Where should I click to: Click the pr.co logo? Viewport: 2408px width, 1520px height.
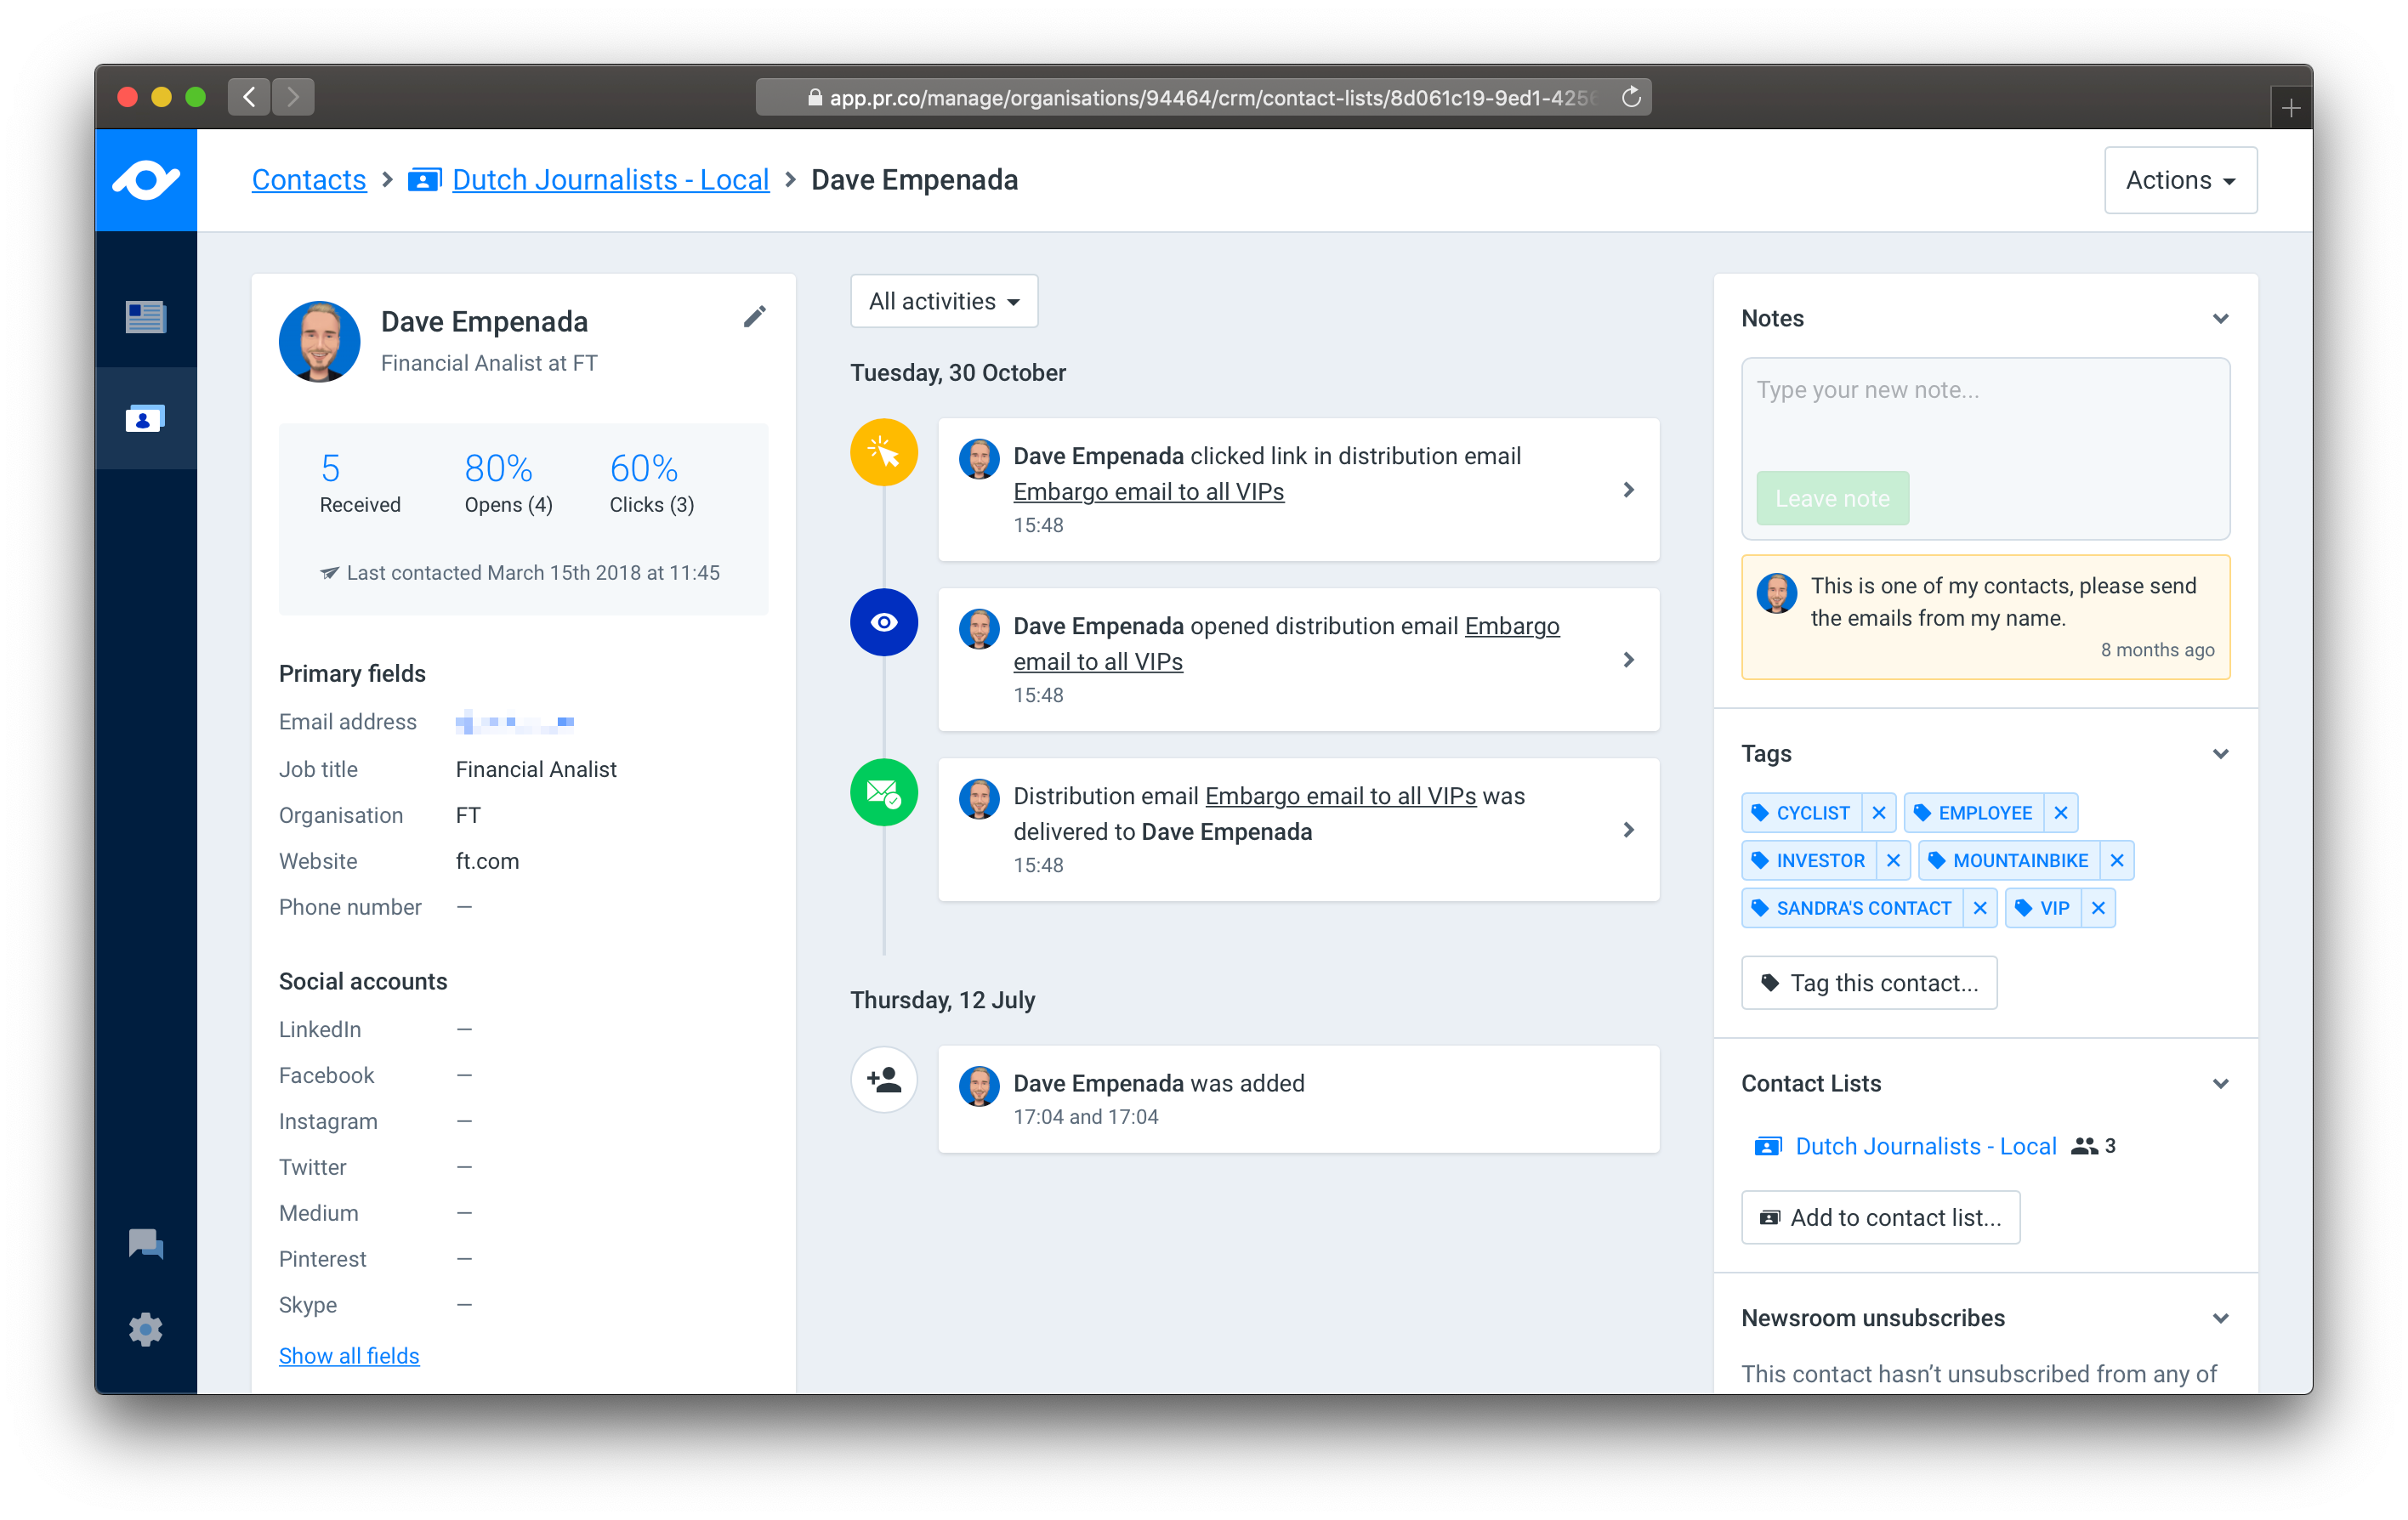coord(146,181)
